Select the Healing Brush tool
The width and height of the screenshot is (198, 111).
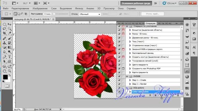[5, 38]
